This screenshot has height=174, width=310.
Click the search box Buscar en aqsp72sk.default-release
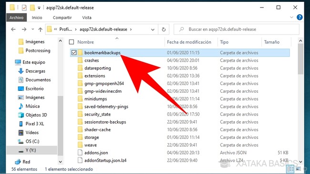click(236, 29)
